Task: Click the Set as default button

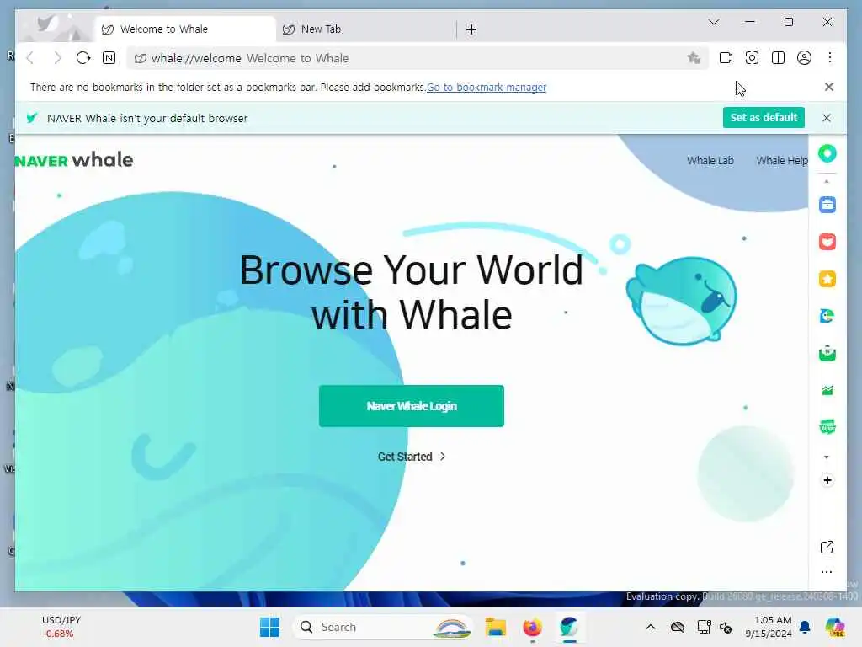Action: pyautogui.click(x=764, y=118)
